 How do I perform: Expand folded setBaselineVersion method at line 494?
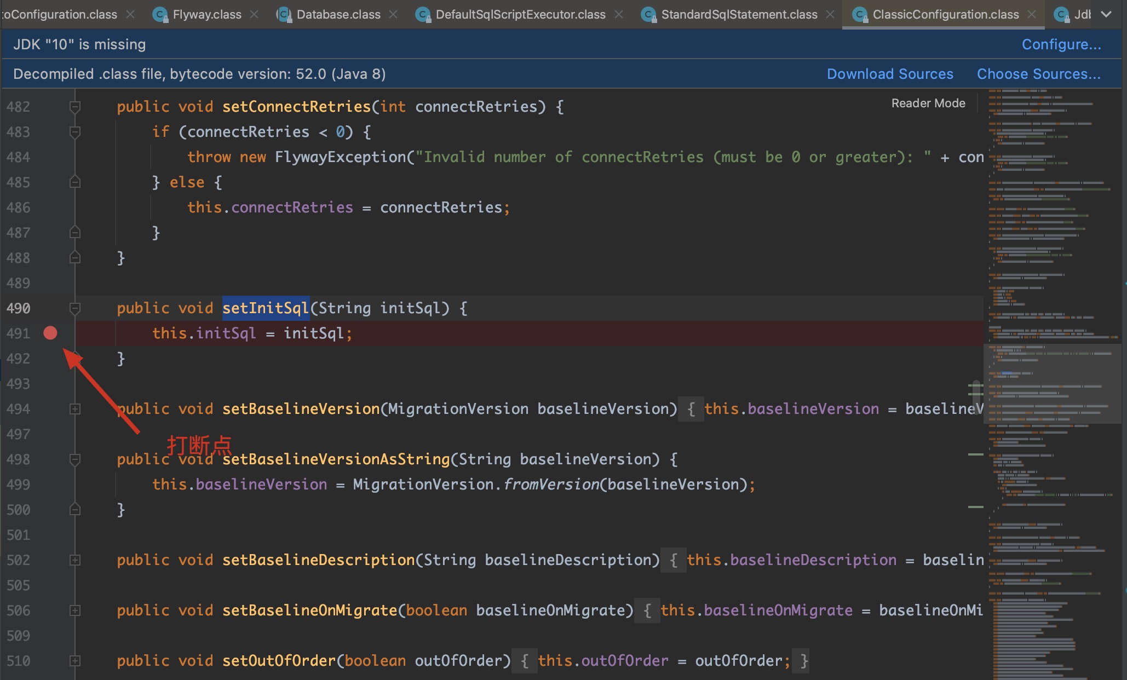[x=75, y=409]
